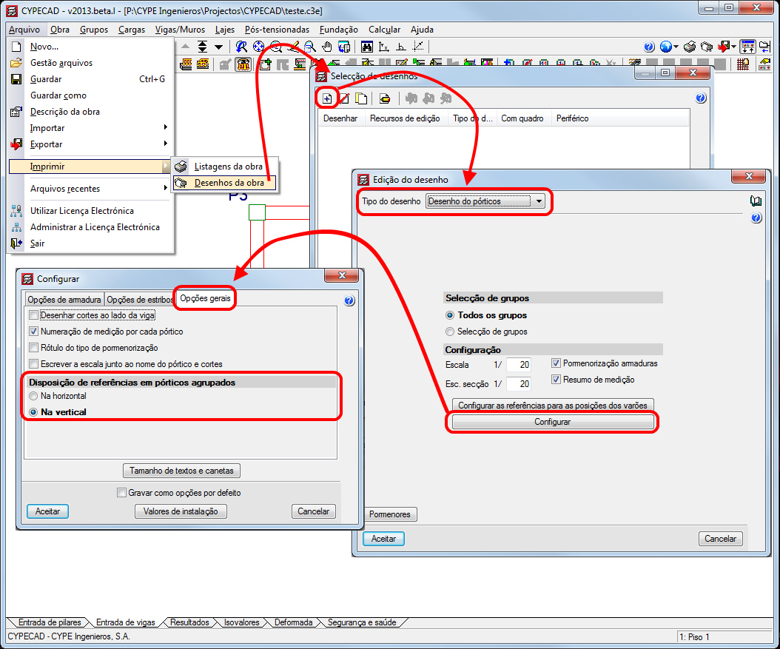Click the Escala value field

tap(518, 365)
